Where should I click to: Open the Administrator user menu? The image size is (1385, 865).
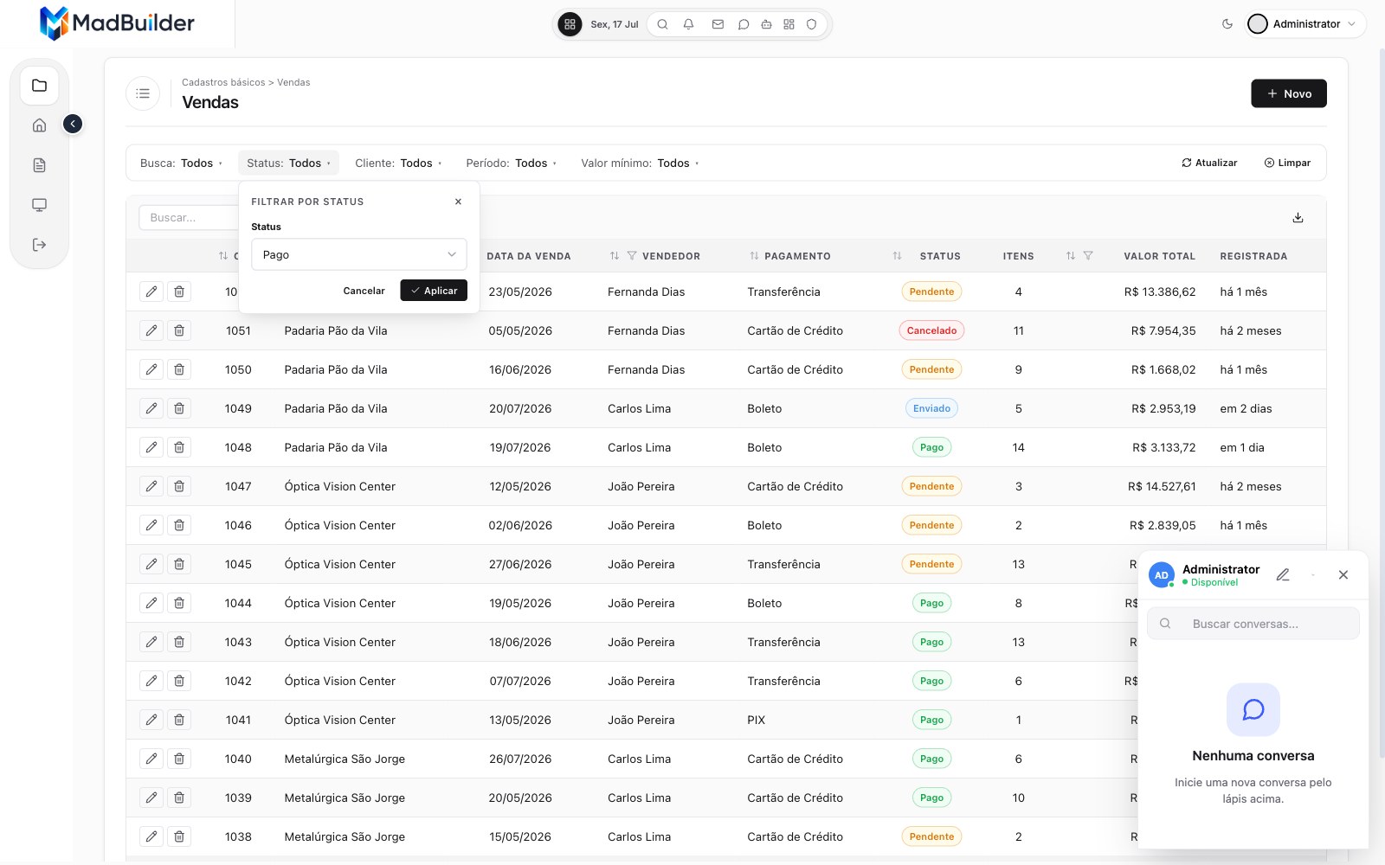(1306, 24)
